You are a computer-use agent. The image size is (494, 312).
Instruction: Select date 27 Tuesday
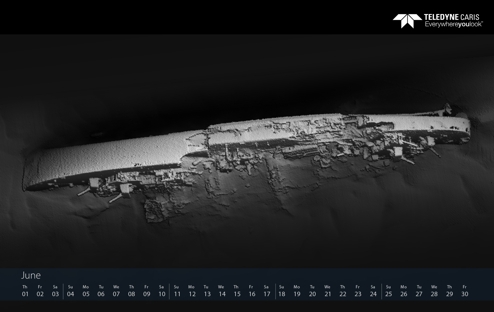click(x=419, y=291)
